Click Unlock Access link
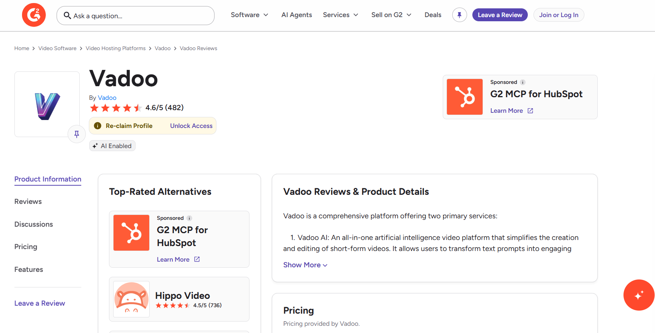Viewport: 655px width, 333px height. point(191,126)
